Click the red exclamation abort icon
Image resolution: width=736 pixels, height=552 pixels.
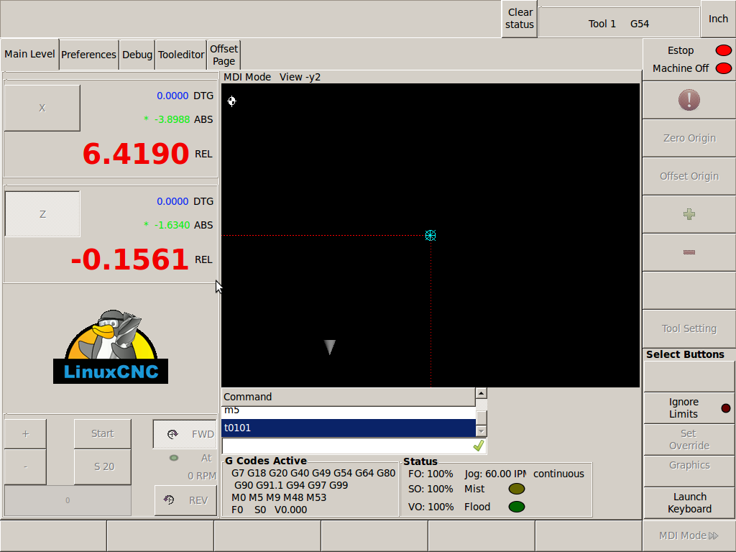(x=689, y=100)
